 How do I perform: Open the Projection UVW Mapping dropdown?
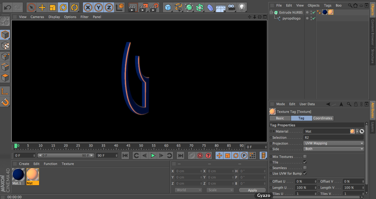pos(333,143)
